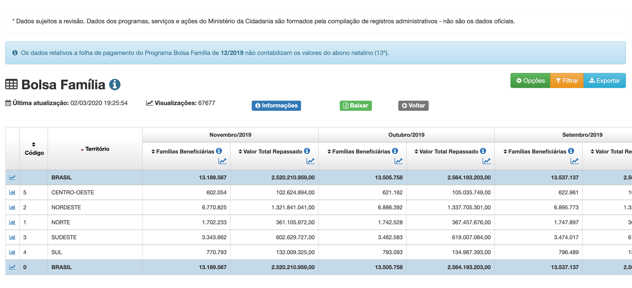Click the calendar icon near Última atualização
The width and height of the screenshot is (632, 288).
point(8,103)
